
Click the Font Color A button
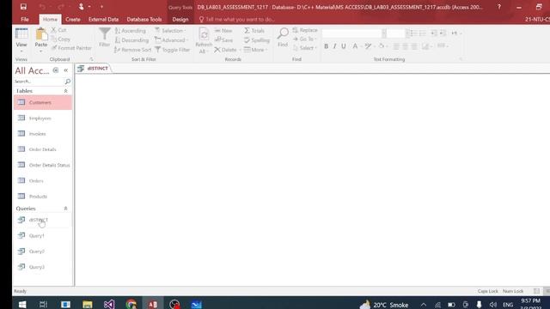point(355,46)
